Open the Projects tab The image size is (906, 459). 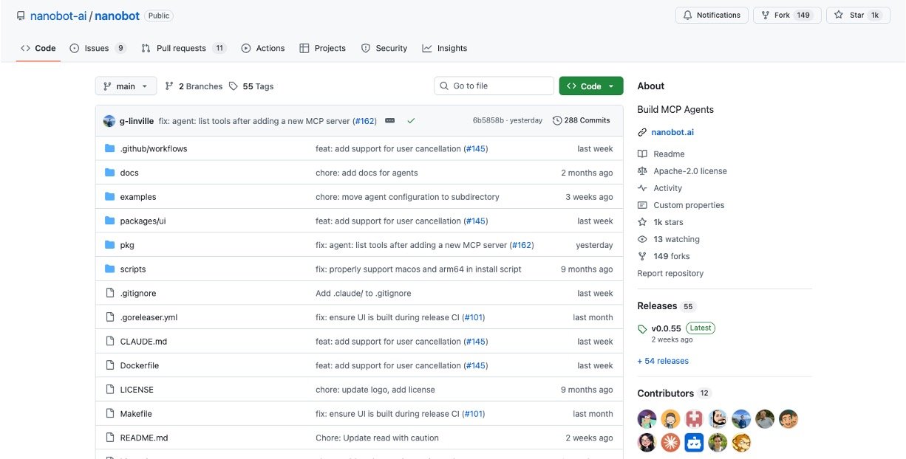point(323,48)
